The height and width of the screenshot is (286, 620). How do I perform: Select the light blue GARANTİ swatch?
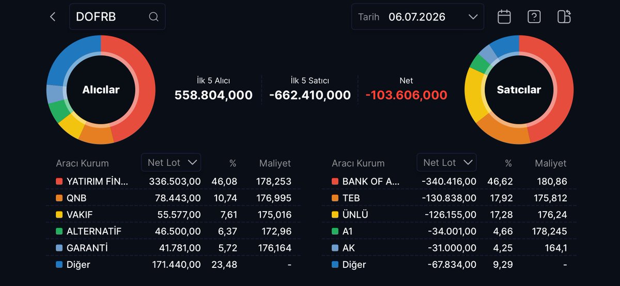59,248
